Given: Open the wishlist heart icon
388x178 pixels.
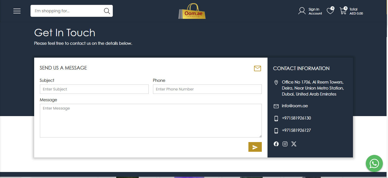Looking at the screenshot, I should [x=330, y=11].
